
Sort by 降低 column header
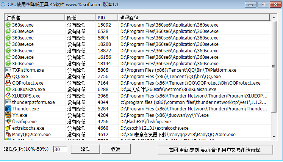(x=80, y=18)
